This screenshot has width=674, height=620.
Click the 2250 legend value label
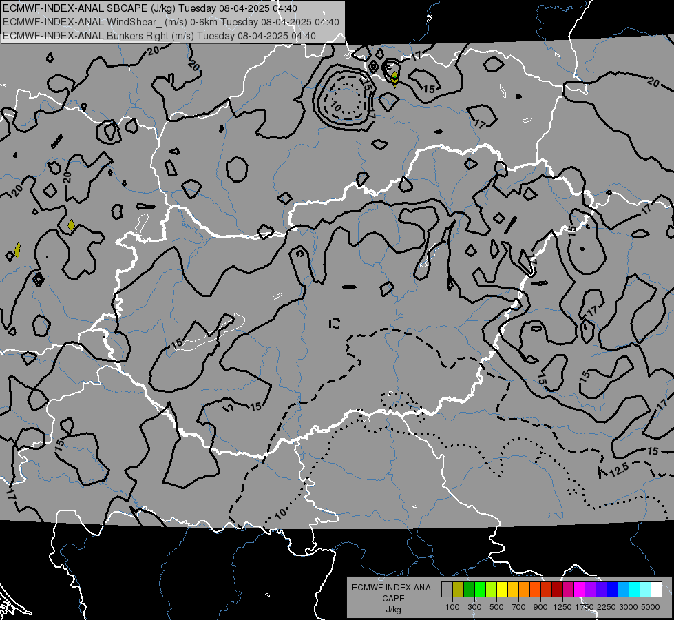point(607,607)
